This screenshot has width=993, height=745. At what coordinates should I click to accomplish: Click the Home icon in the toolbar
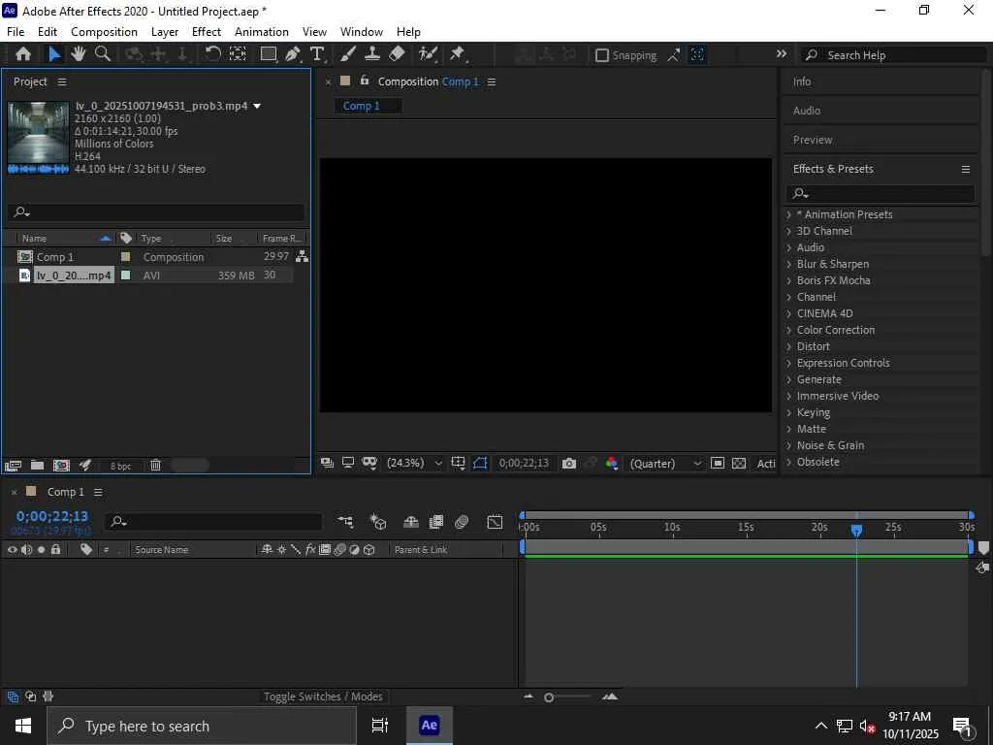[23, 54]
